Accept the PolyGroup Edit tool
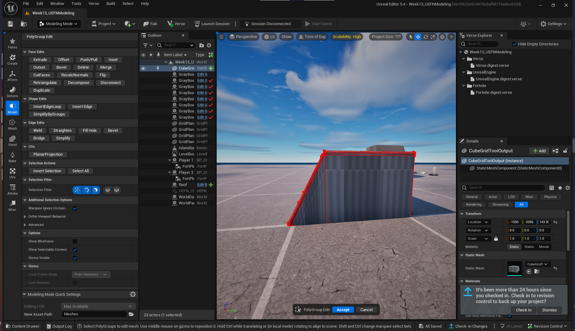 tap(343, 310)
